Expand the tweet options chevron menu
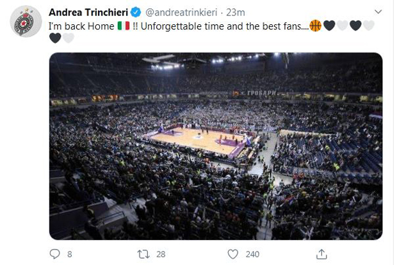The width and height of the screenshot is (397, 265). click(x=378, y=12)
